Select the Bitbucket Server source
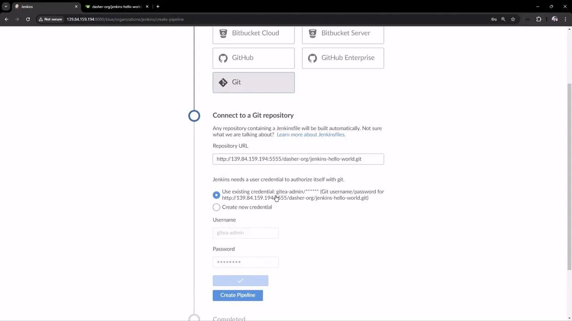This screenshot has width=572, height=321. [x=343, y=33]
